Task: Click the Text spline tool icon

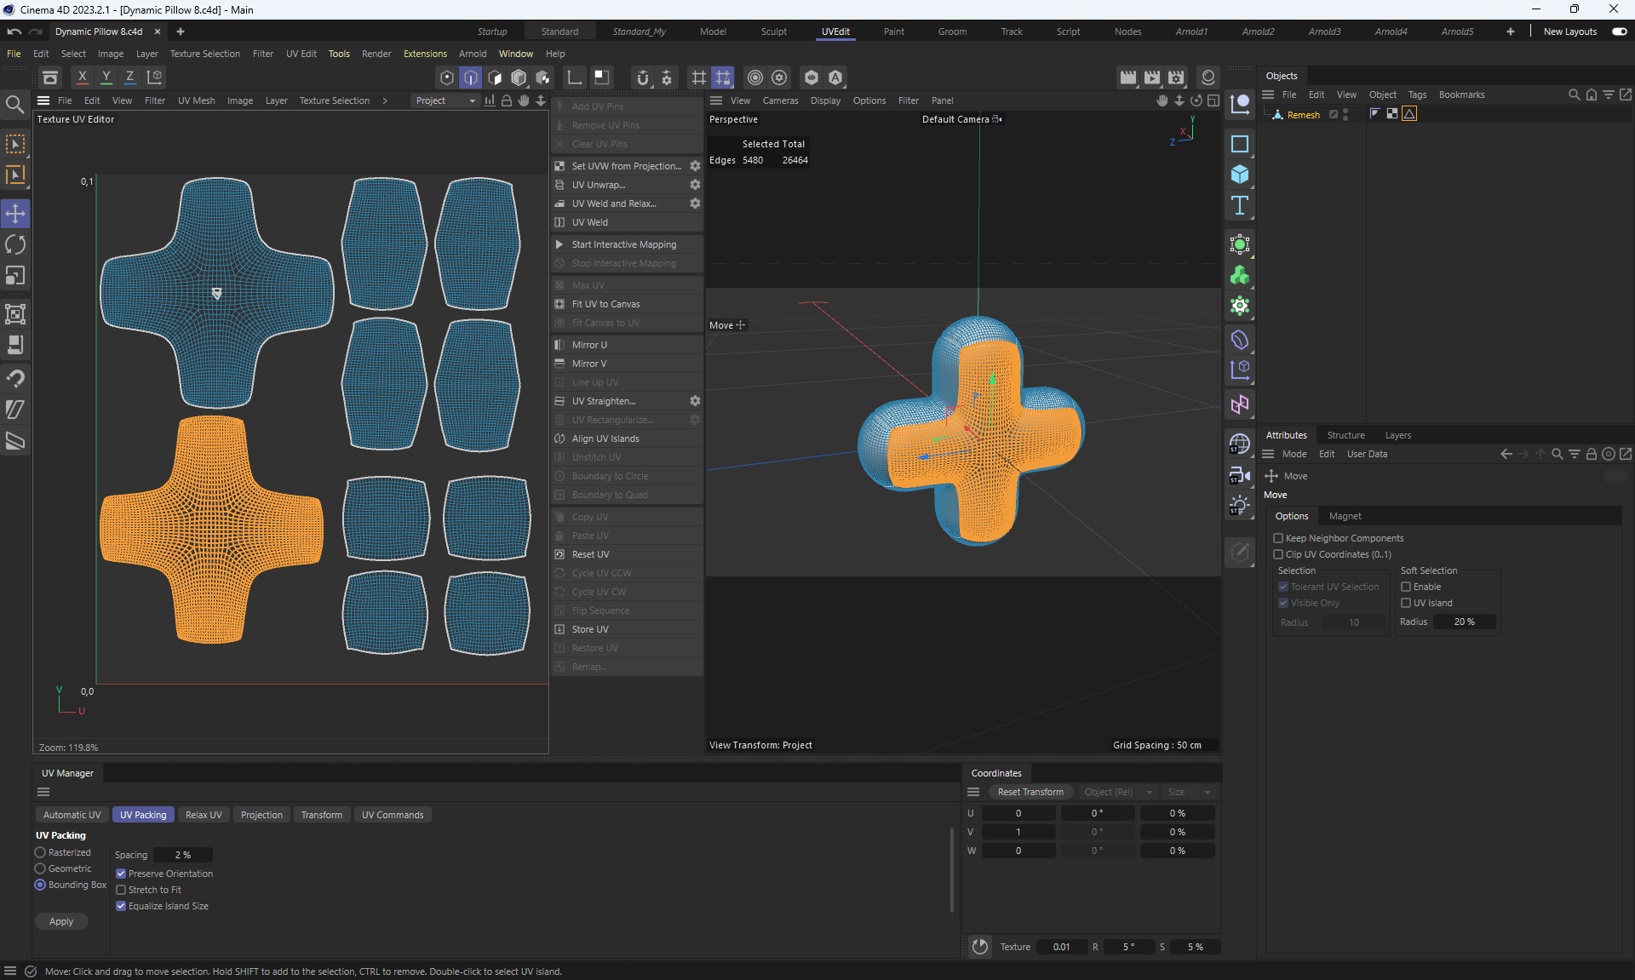Action: 1240,205
